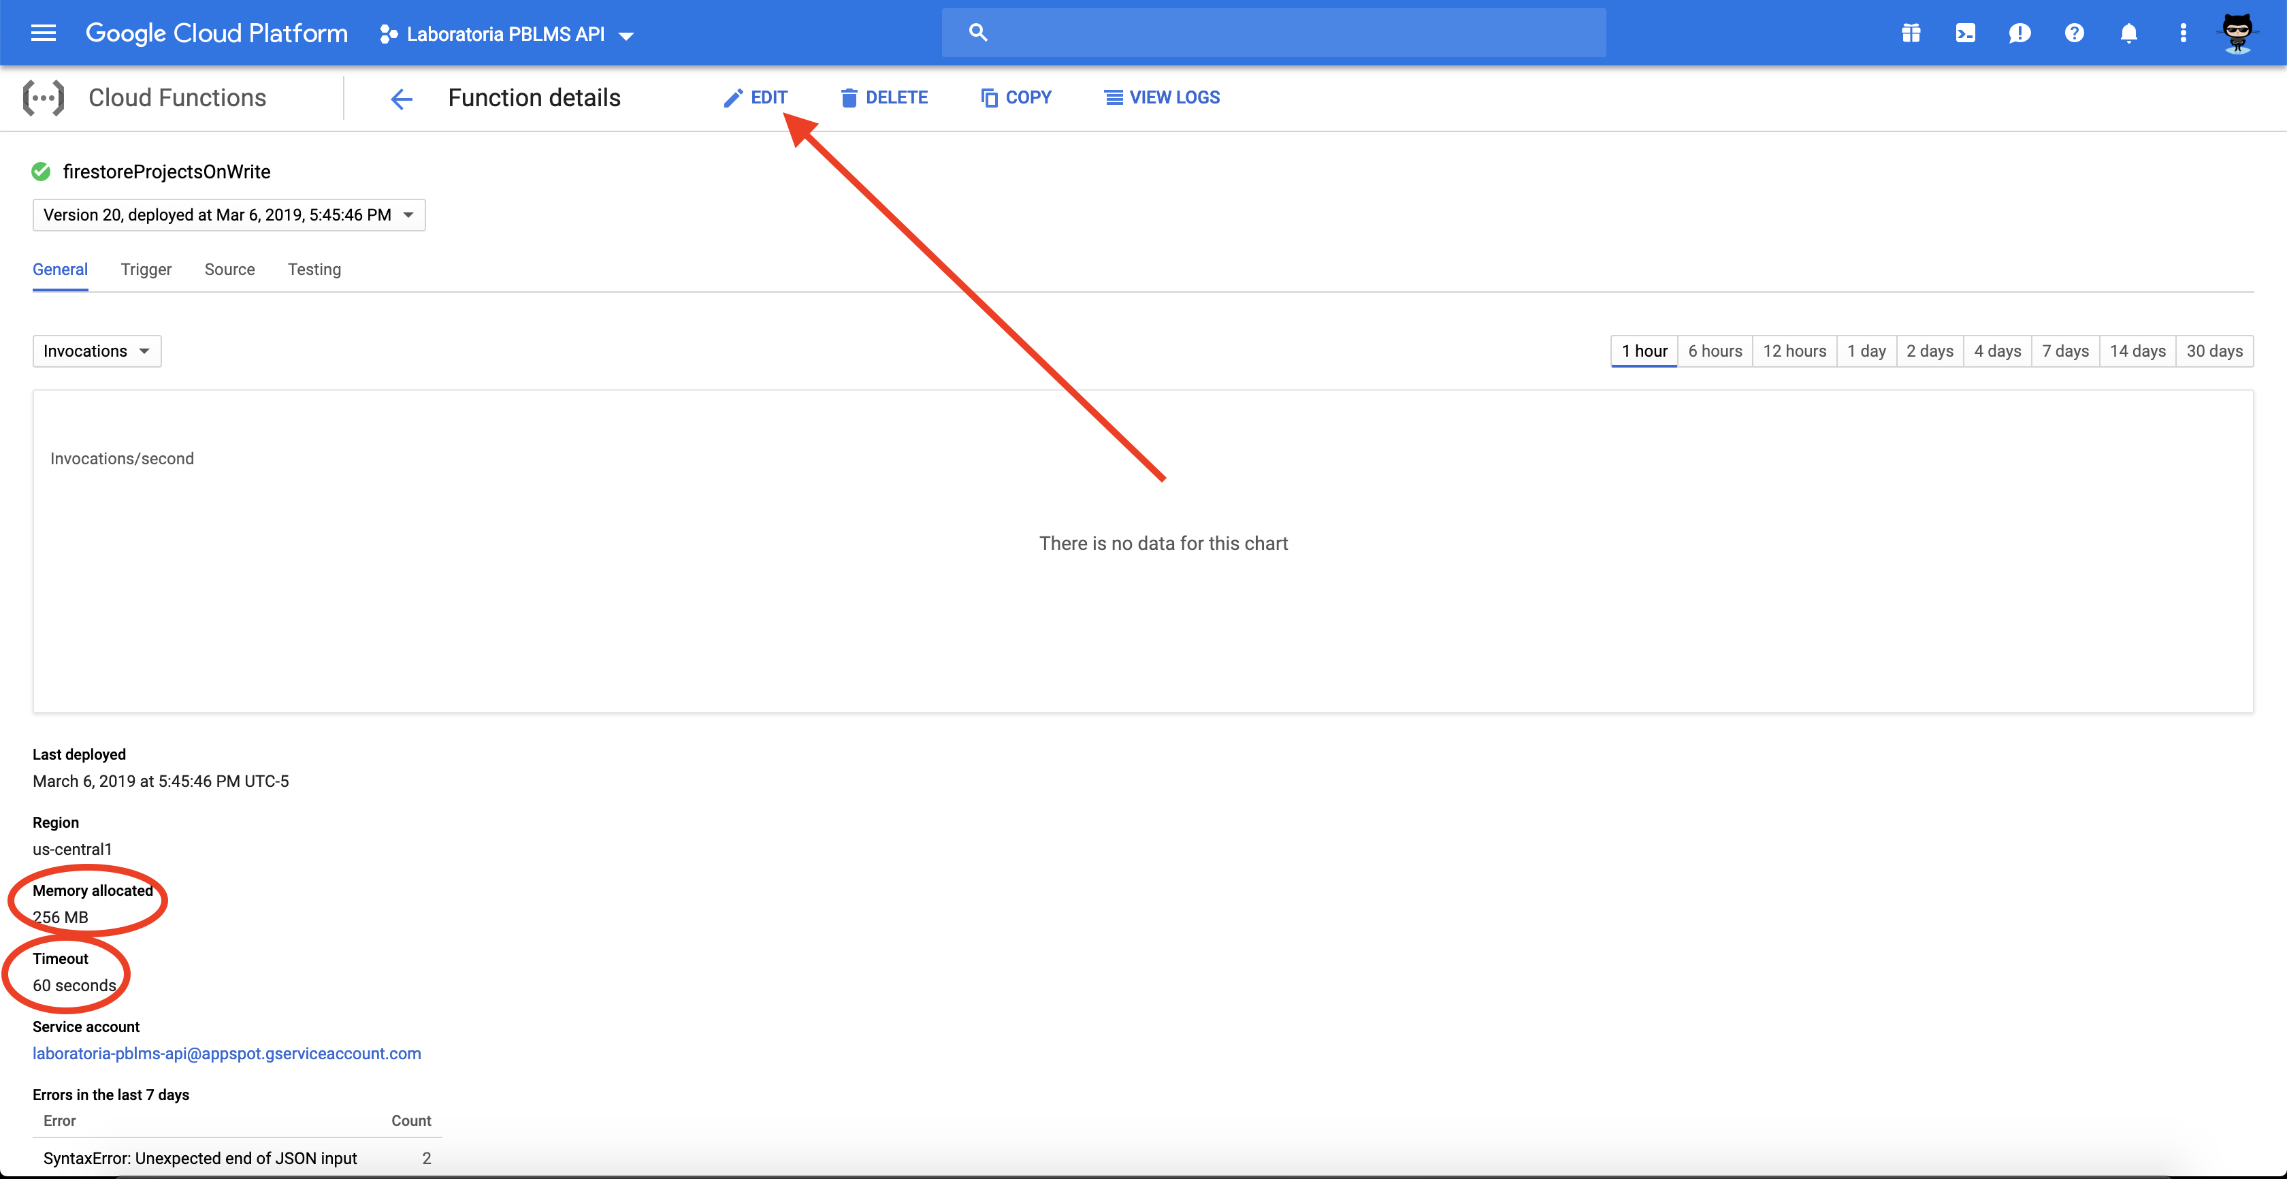Click the EDIT function button

point(756,97)
